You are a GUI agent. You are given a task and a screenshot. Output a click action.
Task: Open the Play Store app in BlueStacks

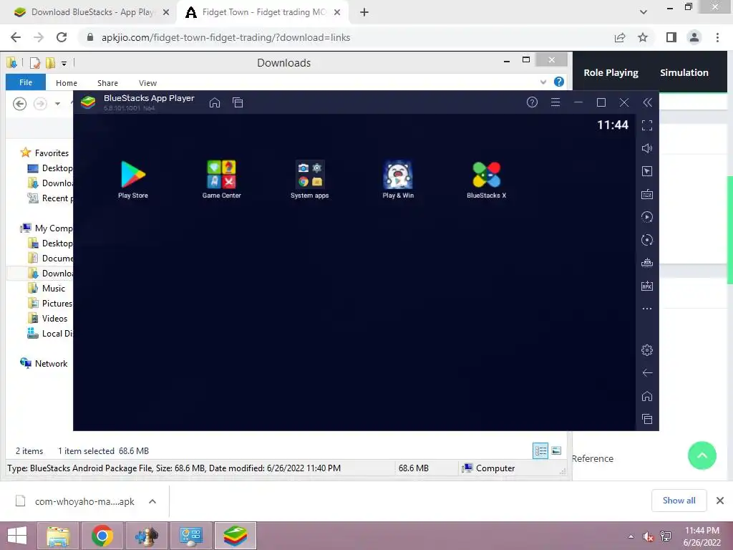click(x=133, y=179)
